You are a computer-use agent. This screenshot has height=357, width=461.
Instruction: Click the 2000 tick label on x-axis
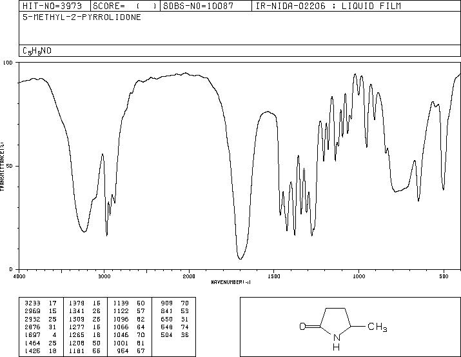(189, 276)
